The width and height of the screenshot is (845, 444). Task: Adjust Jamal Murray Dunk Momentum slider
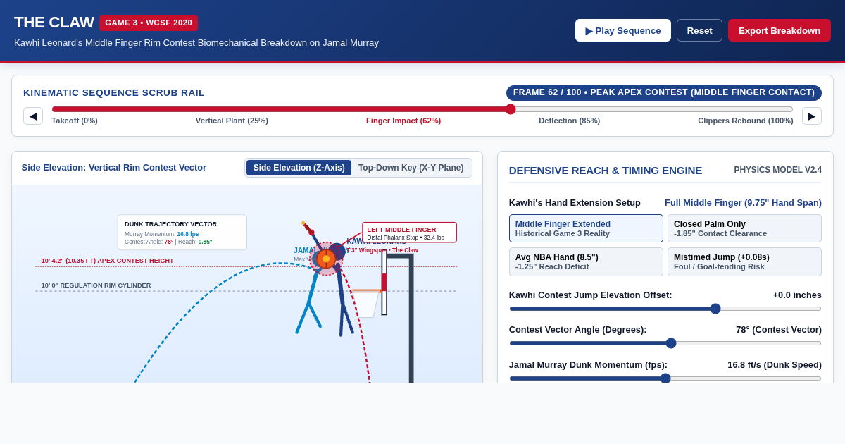pos(665,378)
